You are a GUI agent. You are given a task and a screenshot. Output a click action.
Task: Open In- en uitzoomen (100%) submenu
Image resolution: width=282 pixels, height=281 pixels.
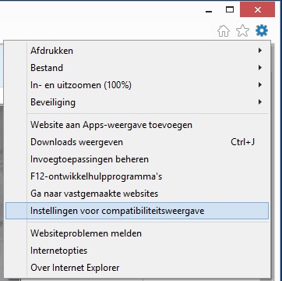click(x=137, y=85)
